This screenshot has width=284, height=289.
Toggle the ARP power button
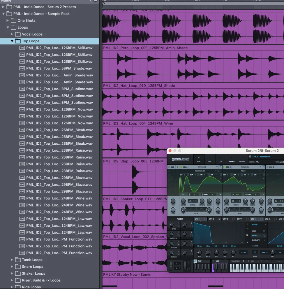pyautogui.click(x=213, y=261)
